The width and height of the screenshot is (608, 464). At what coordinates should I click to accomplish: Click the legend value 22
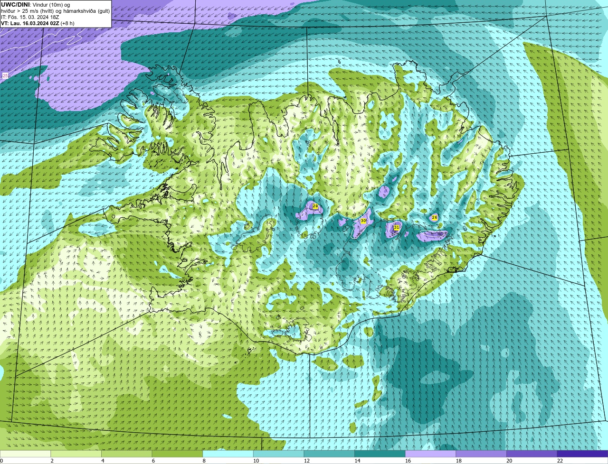tap(560, 461)
